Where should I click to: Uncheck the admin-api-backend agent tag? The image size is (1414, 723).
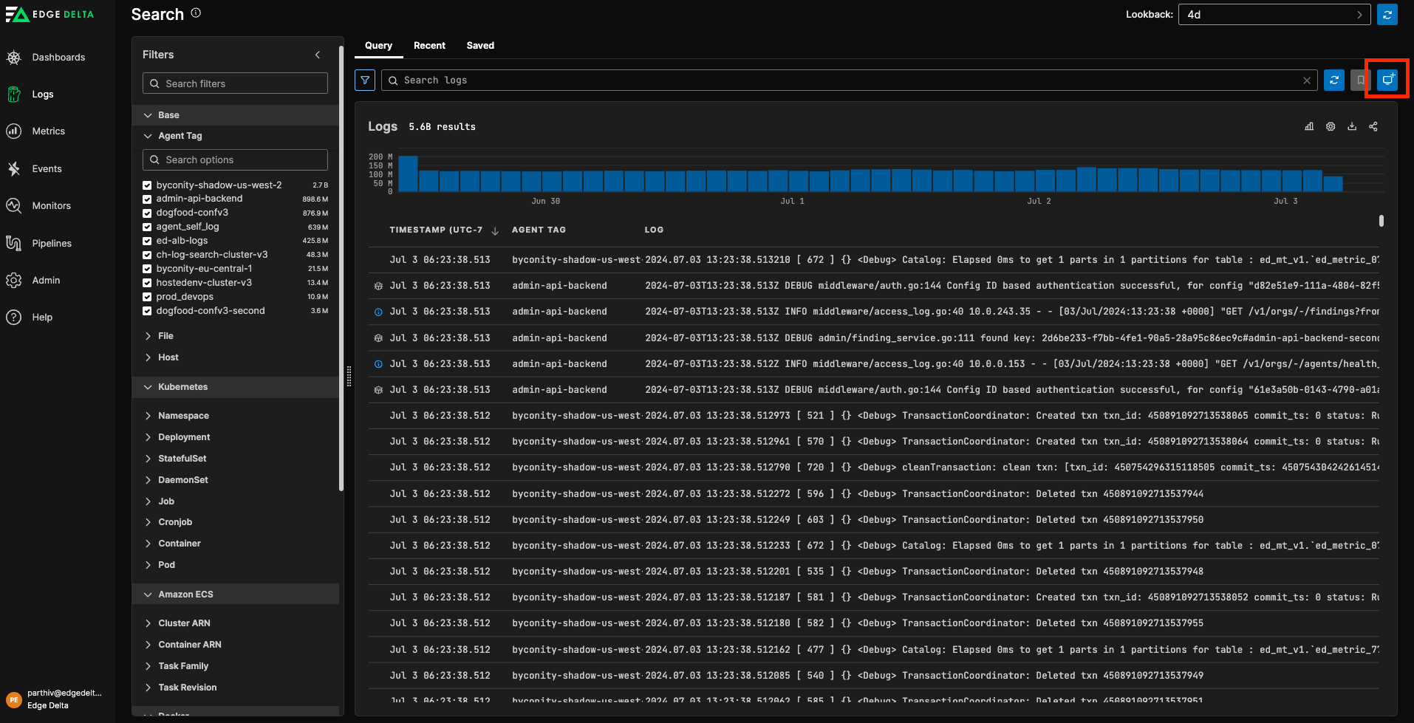[x=147, y=199]
